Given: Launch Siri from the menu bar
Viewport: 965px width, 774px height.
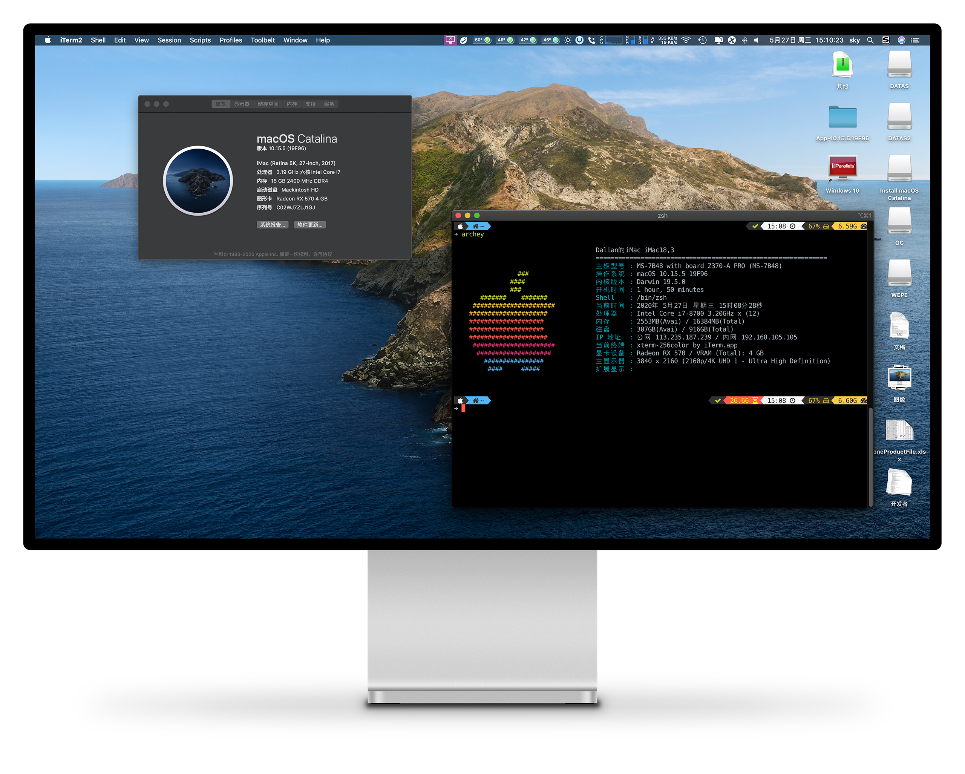Looking at the screenshot, I should coord(901,40).
